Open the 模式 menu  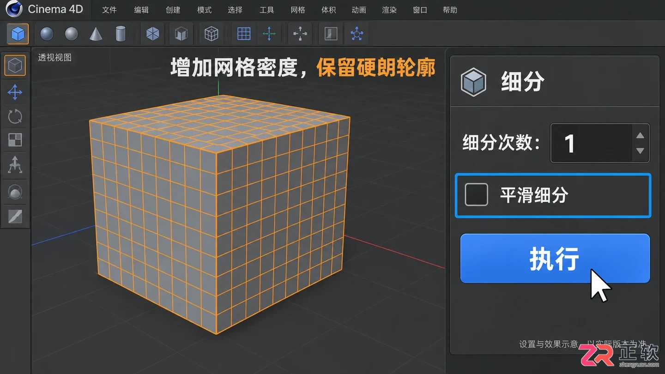(x=204, y=10)
